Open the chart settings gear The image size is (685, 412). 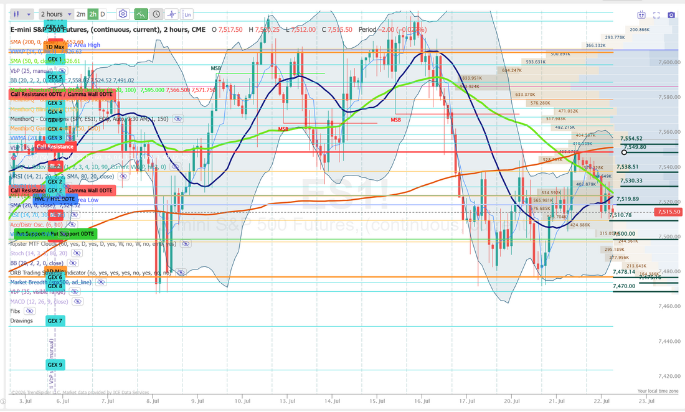(x=123, y=14)
